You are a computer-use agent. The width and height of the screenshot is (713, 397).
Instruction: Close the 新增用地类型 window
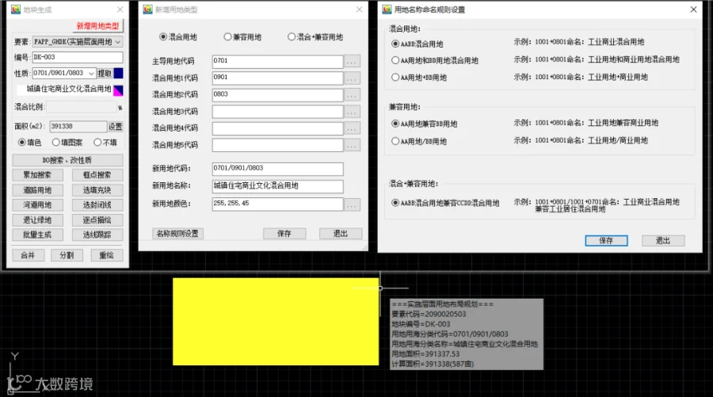pos(359,10)
